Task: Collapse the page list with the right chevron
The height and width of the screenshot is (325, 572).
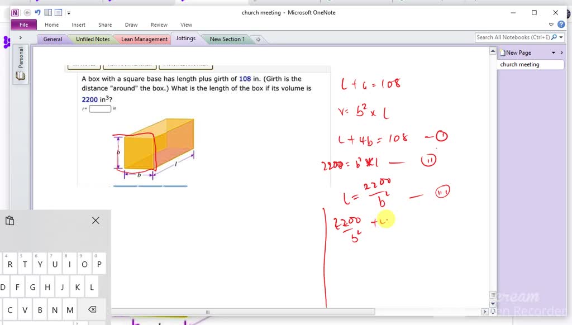Action: [562, 52]
